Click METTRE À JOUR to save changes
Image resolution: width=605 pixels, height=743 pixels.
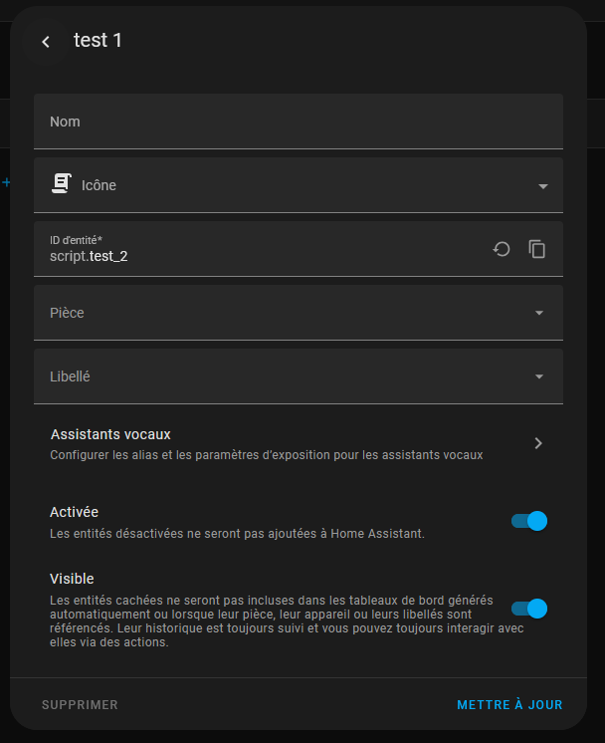pyautogui.click(x=509, y=704)
